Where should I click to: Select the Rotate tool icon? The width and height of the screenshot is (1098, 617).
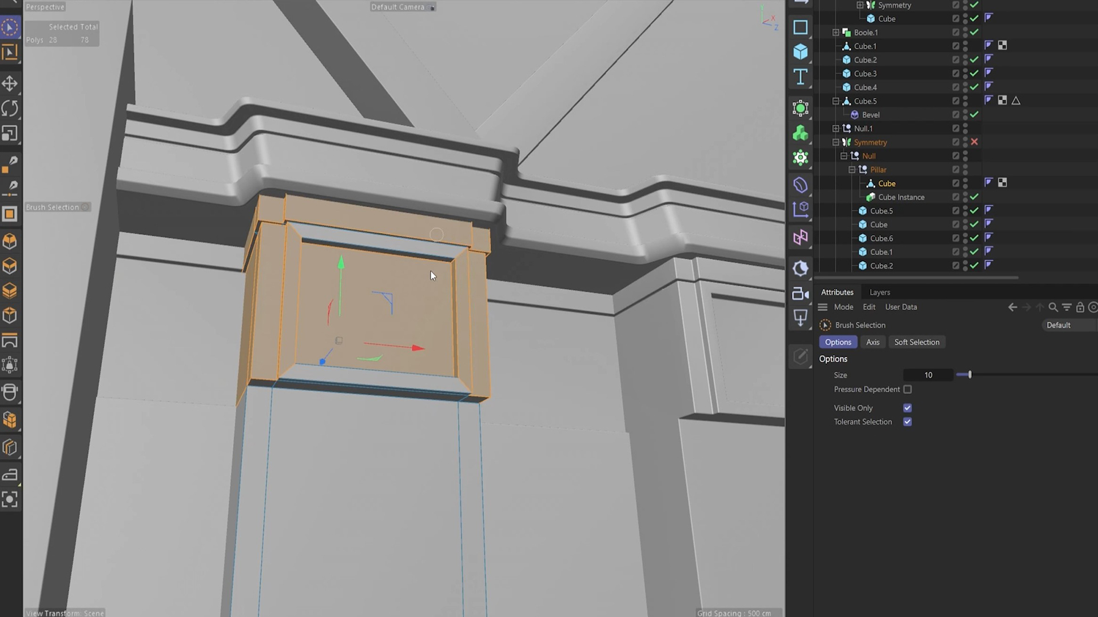tap(10, 108)
